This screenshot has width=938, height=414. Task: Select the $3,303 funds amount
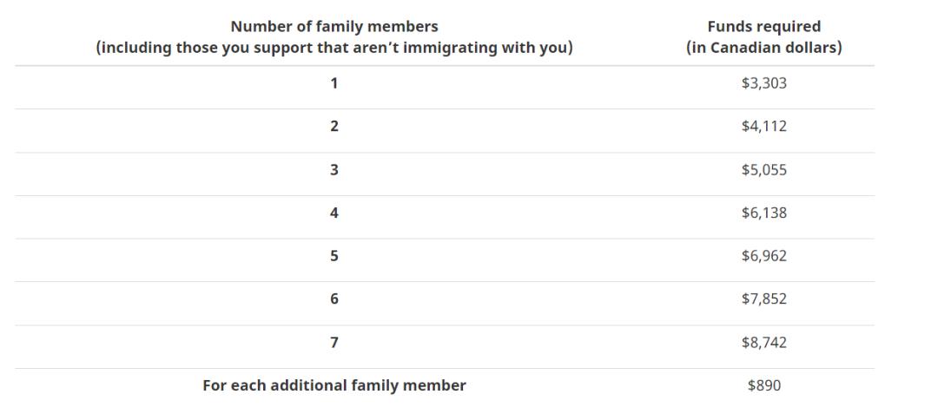click(763, 83)
